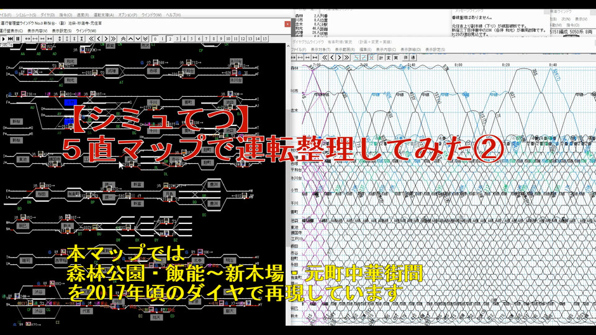Jump far right with double-right chevron, track panel
The width and height of the screenshot is (596, 335).
[113, 38]
